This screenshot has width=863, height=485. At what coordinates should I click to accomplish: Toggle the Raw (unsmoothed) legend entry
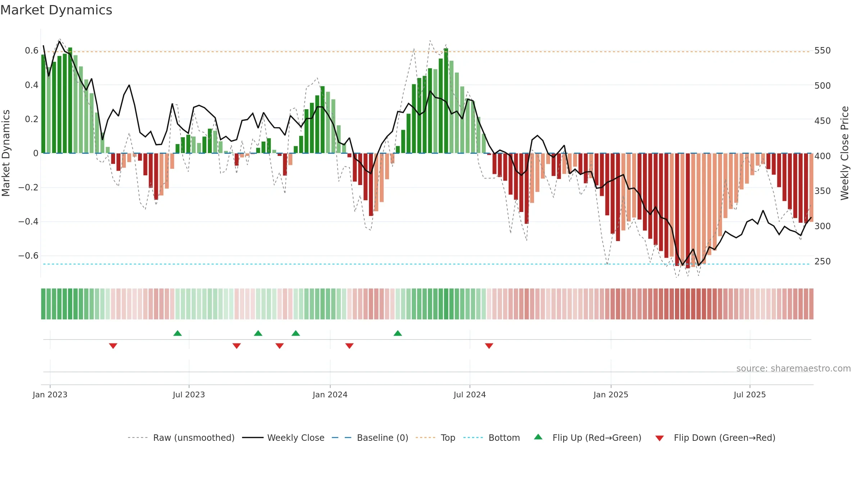point(181,438)
